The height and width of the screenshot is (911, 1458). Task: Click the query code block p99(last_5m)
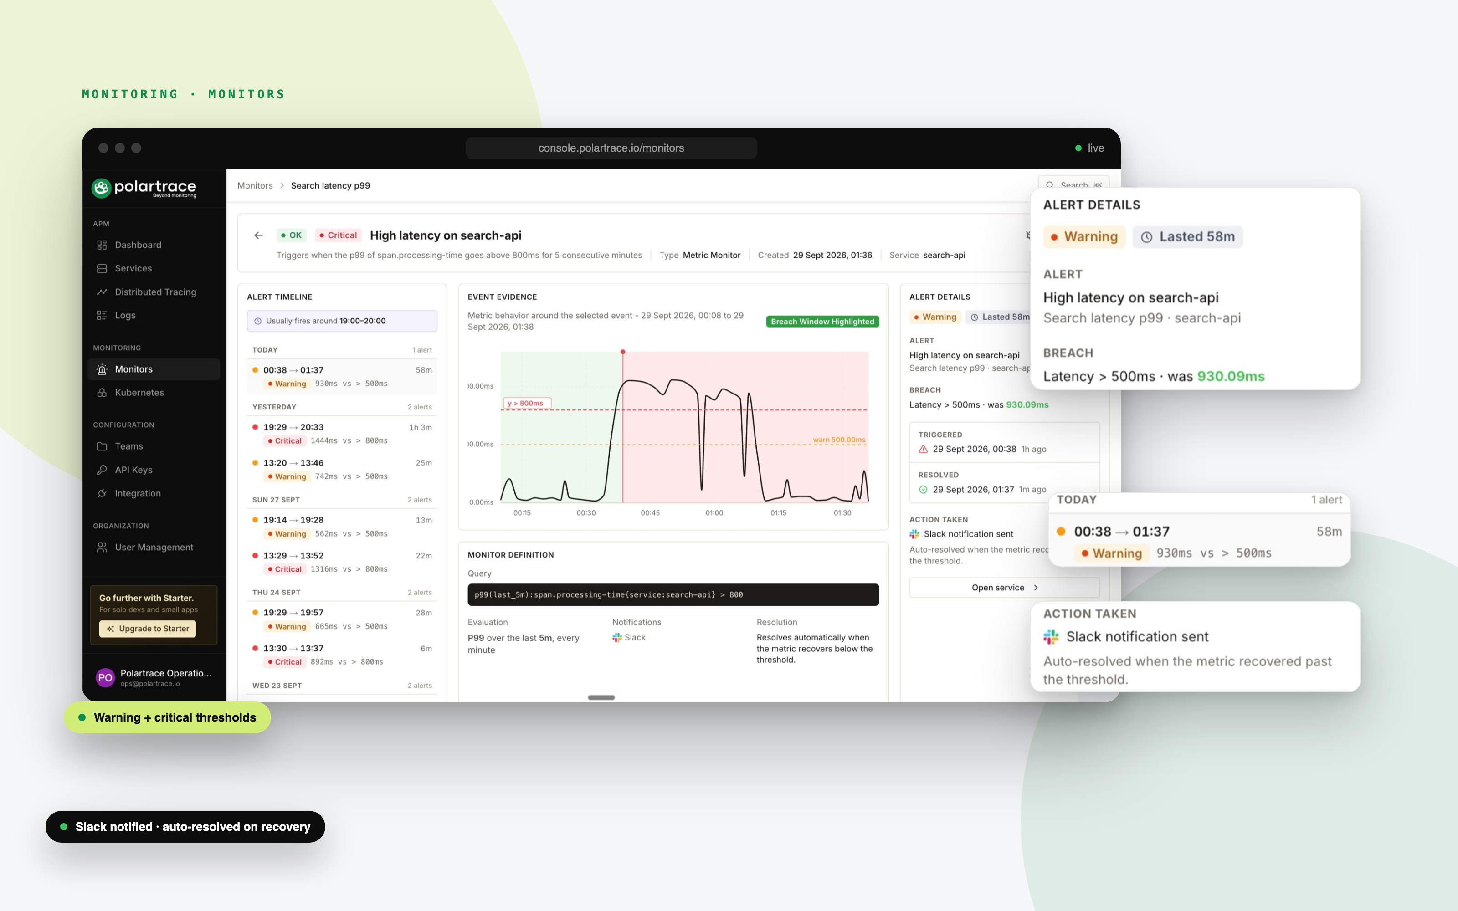coord(673,595)
